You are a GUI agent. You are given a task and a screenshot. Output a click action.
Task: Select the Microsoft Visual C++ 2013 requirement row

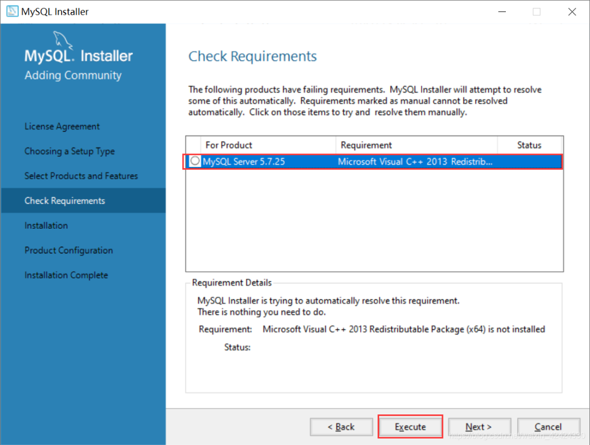(415, 162)
